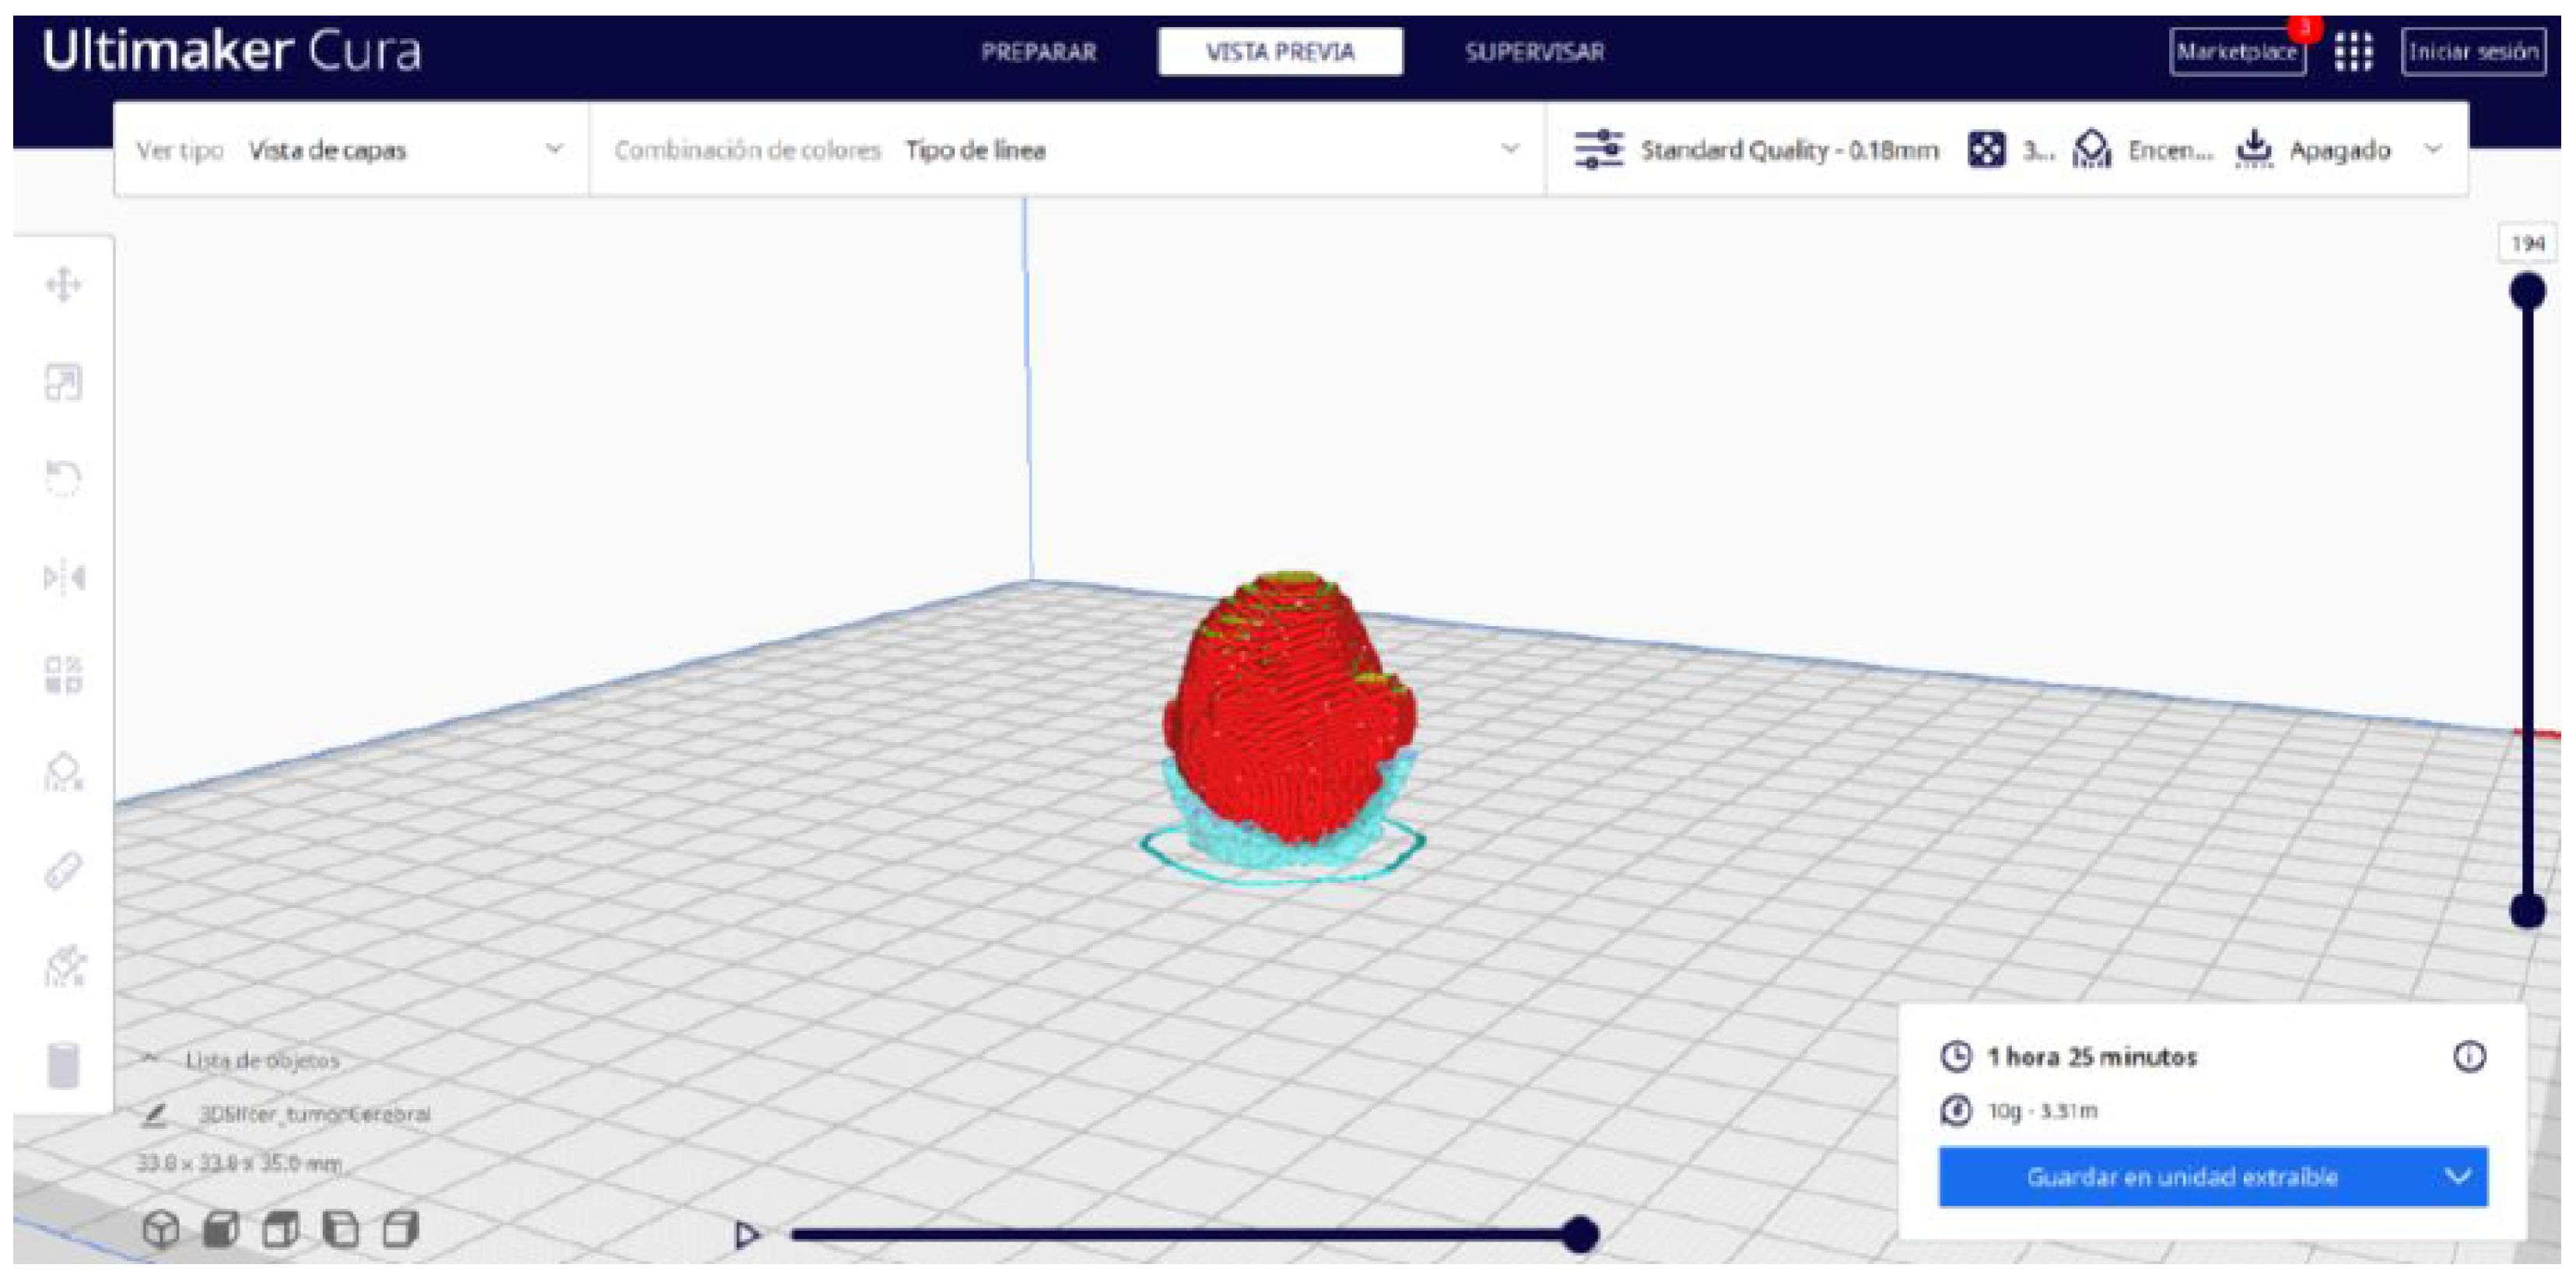This screenshot has height=1282, width=2576.
Task: Switch to 3D perspective view cube icon
Action: (x=161, y=1229)
